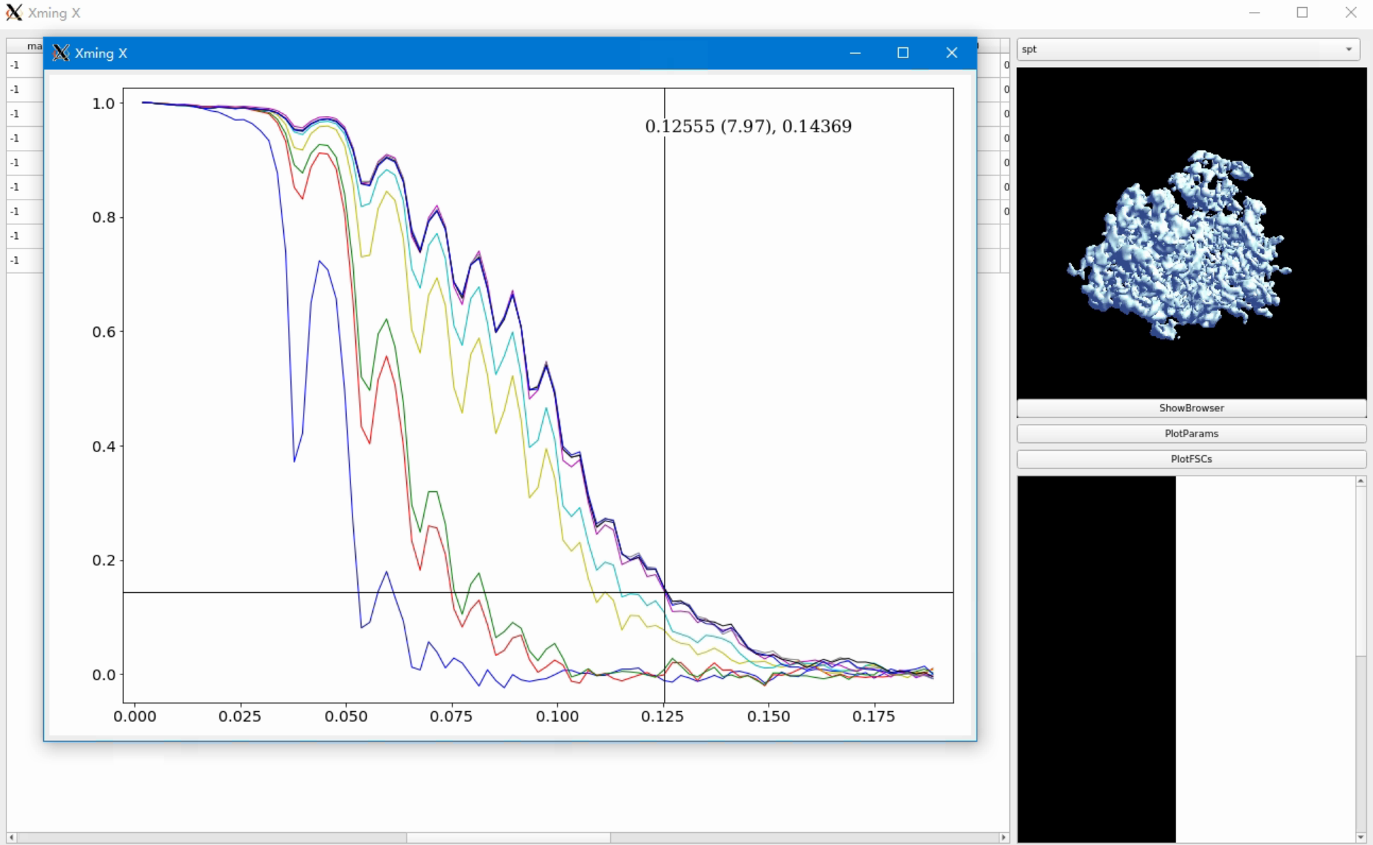The height and width of the screenshot is (845, 1373).
Task: Maximize the outer Xming X window
Action: [1302, 13]
